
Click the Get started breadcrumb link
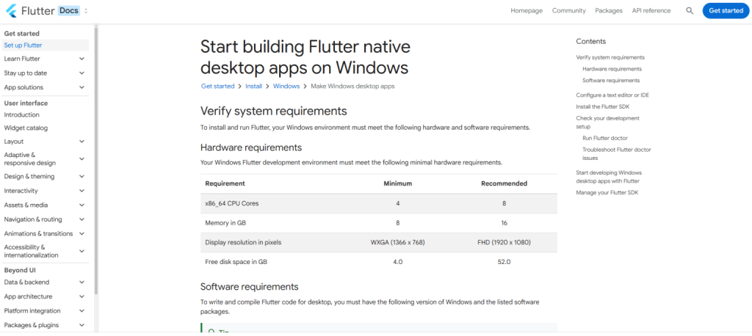217,87
